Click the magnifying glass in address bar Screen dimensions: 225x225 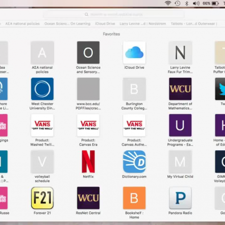pos(86,14)
